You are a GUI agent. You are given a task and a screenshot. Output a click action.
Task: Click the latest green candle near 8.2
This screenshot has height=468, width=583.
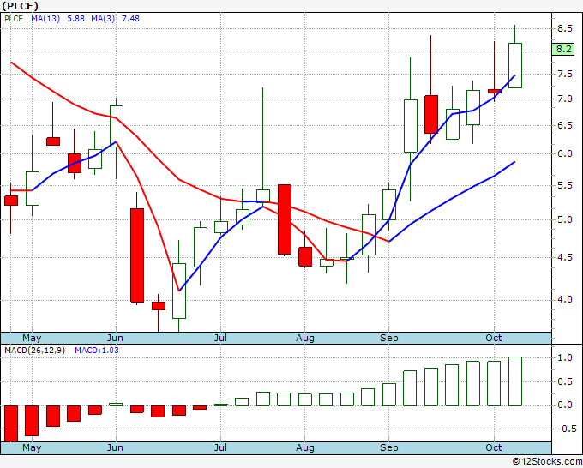point(515,65)
